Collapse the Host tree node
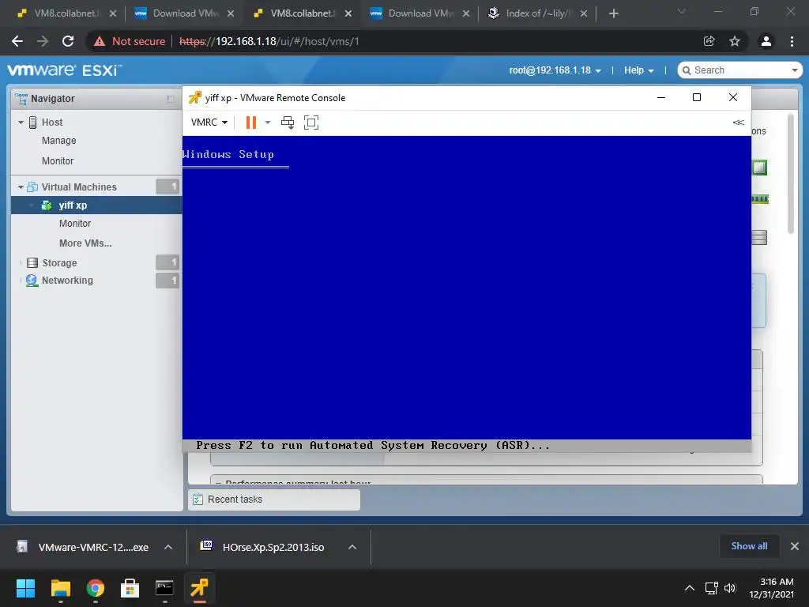Viewport: 809px width, 607px height. coord(21,123)
